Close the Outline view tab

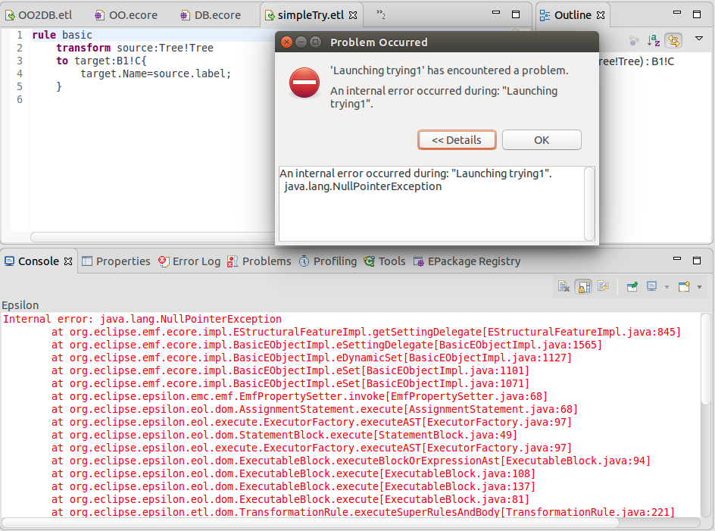601,15
